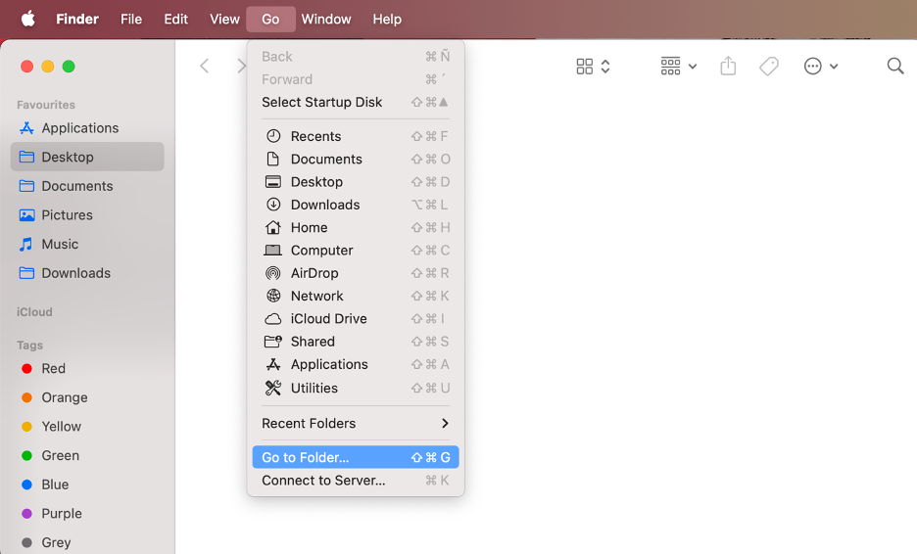Viewport: 917px width, 554px height.
Task: Choose Applications in Go menu
Action: (356, 364)
